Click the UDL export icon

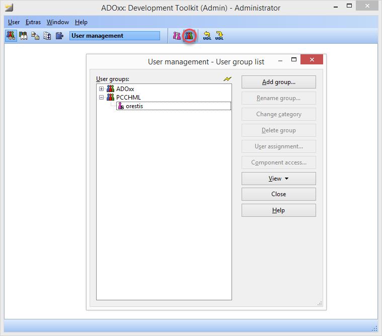click(219, 36)
